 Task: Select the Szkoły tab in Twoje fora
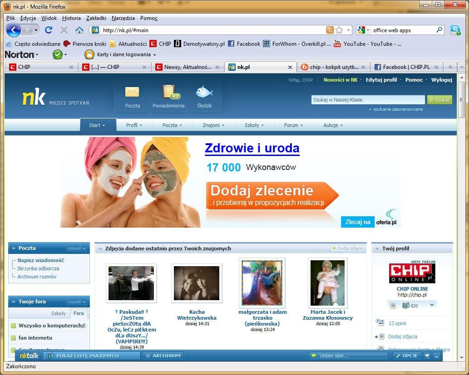[x=58, y=313]
